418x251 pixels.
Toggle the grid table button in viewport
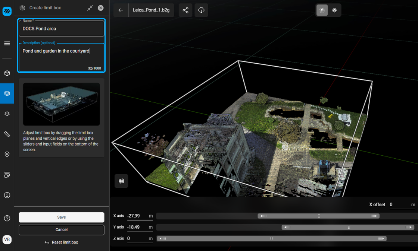(x=121, y=181)
